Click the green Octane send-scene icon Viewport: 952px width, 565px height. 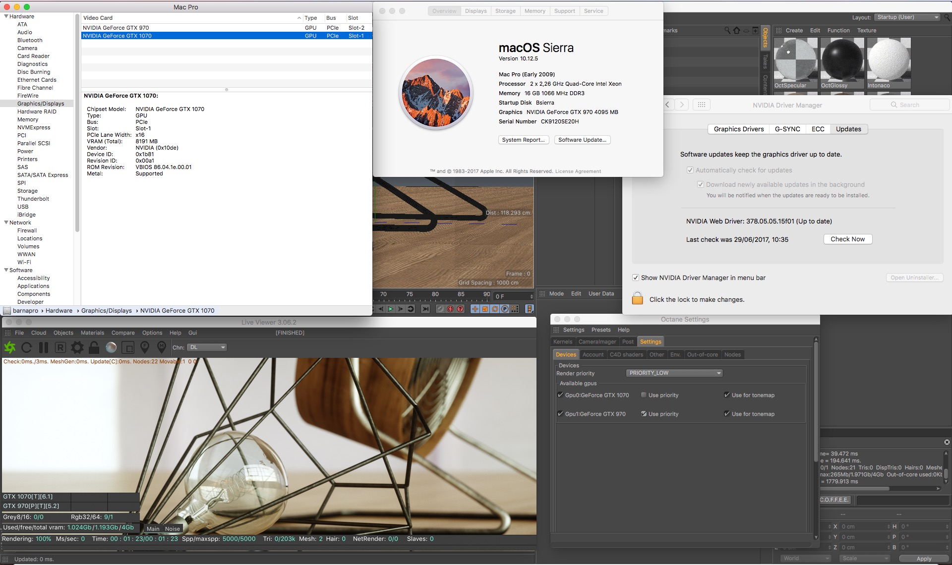tap(10, 347)
